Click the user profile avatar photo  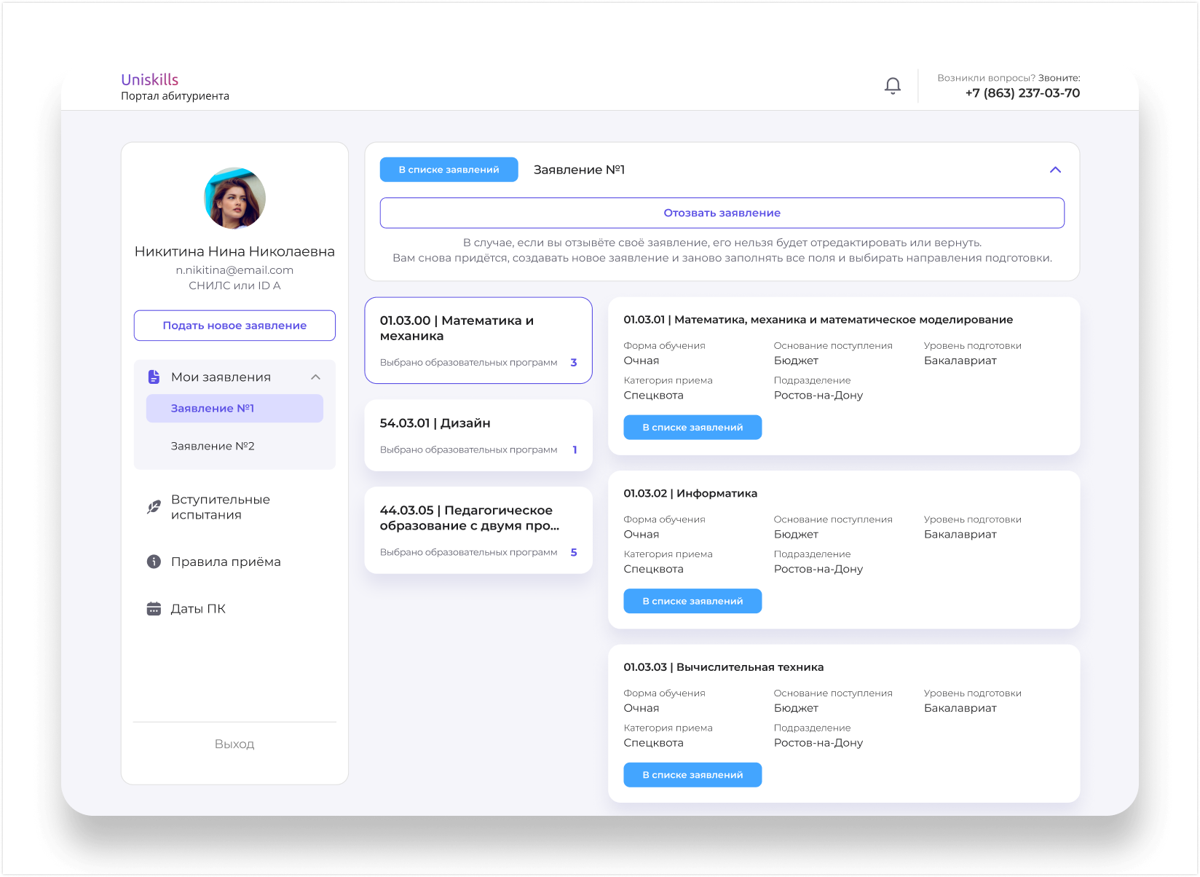234,198
